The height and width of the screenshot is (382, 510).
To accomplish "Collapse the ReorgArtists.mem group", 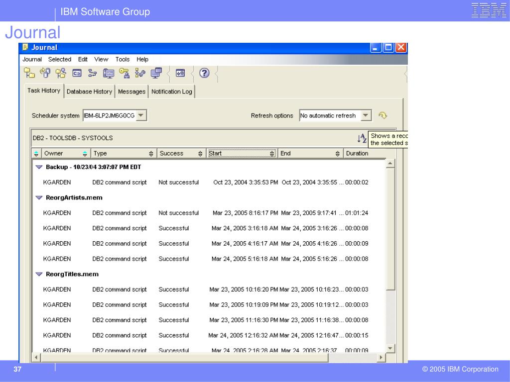I will 39,197.
